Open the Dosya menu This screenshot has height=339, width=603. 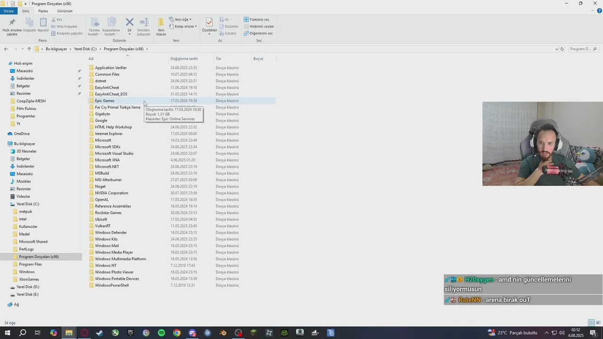[x=8, y=11]
